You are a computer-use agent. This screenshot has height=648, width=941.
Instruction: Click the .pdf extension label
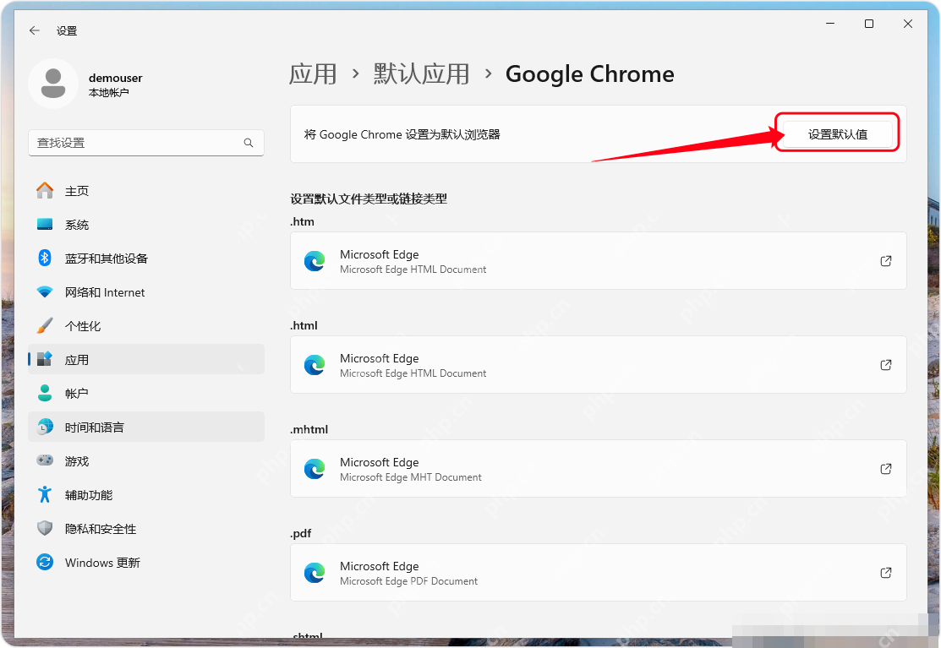tap(301, 533)
